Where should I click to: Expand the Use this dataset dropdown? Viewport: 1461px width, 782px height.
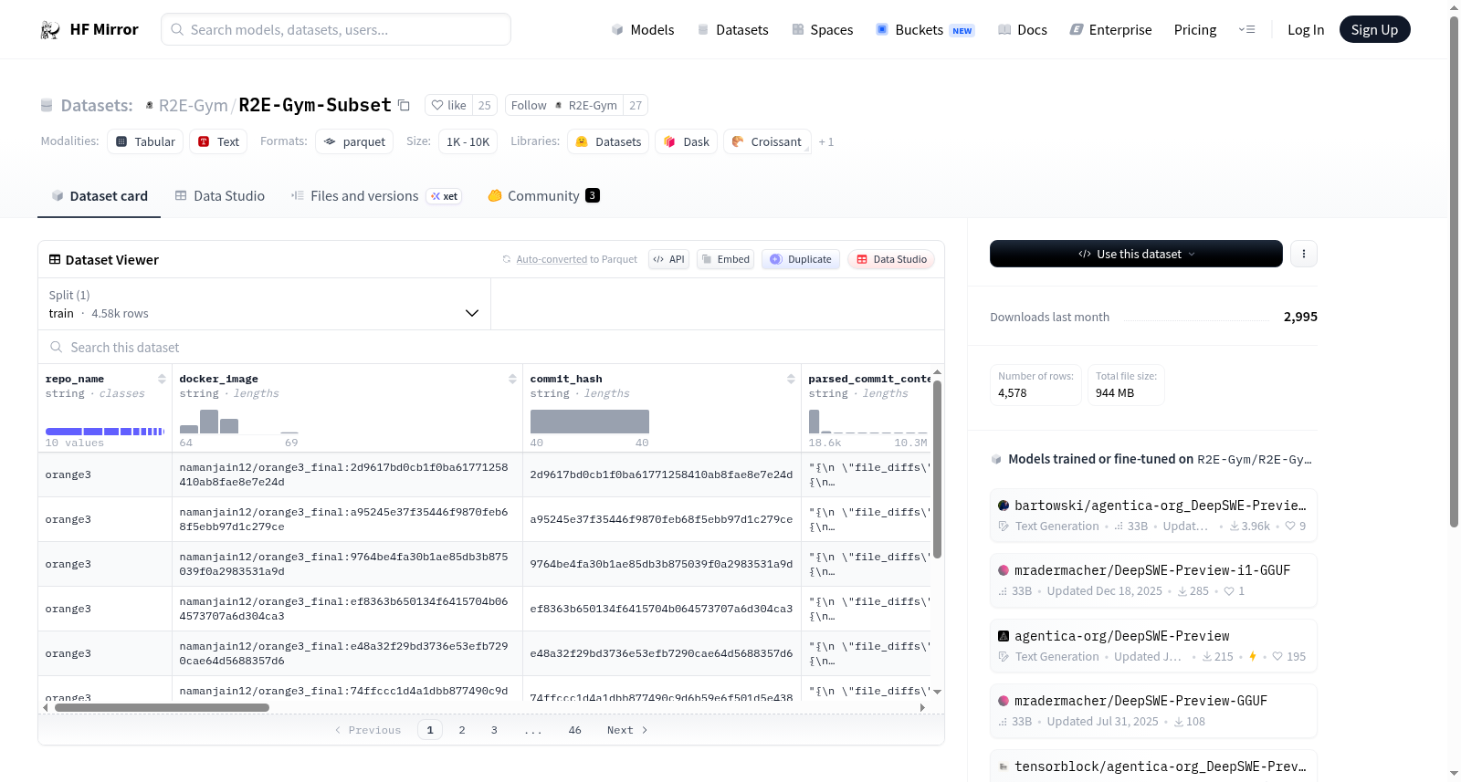coord(1136,254)
